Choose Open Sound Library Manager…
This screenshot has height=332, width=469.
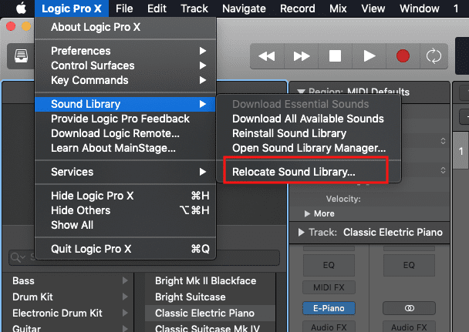click(x=309, y=148)
